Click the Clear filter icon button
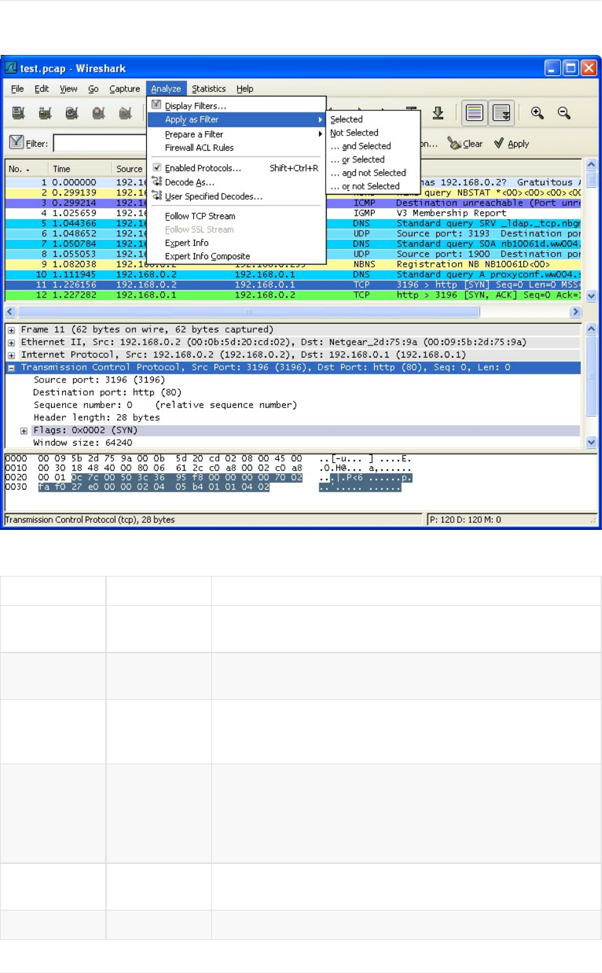 click(x=465, y=144)
